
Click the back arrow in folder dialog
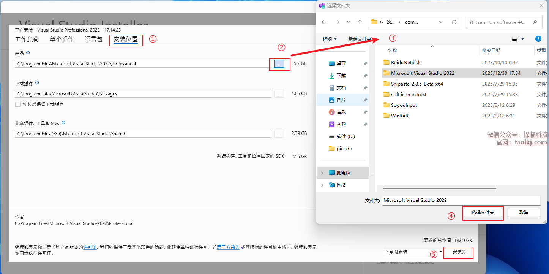click(x=324, y=22)
